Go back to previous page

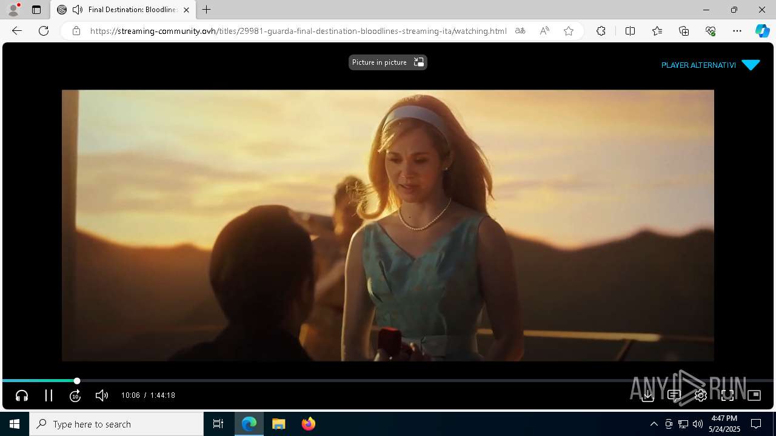(x=17, y=31)
